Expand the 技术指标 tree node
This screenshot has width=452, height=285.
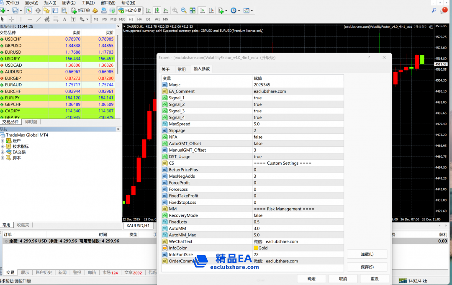(3, 147)
